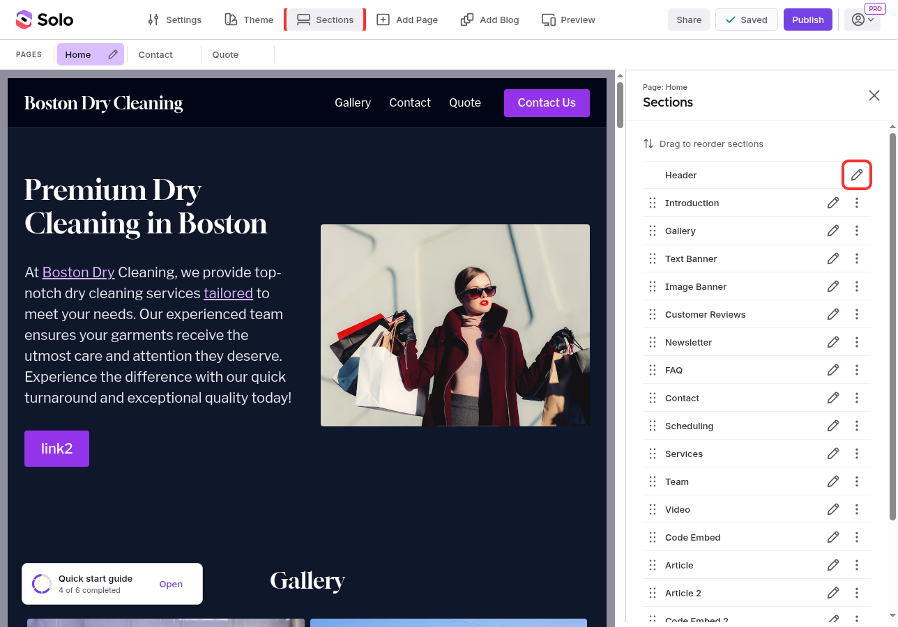Click the Sections panel scrollbar
Image resolution: width=898 pixels, height=627 pixels.
tap(893, 326)
